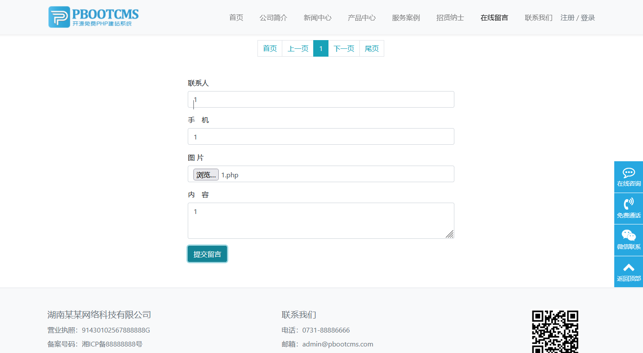Open the 新闻中心 menu item
Viewport: 643px width, 353px height.
(x=318, y=17)
